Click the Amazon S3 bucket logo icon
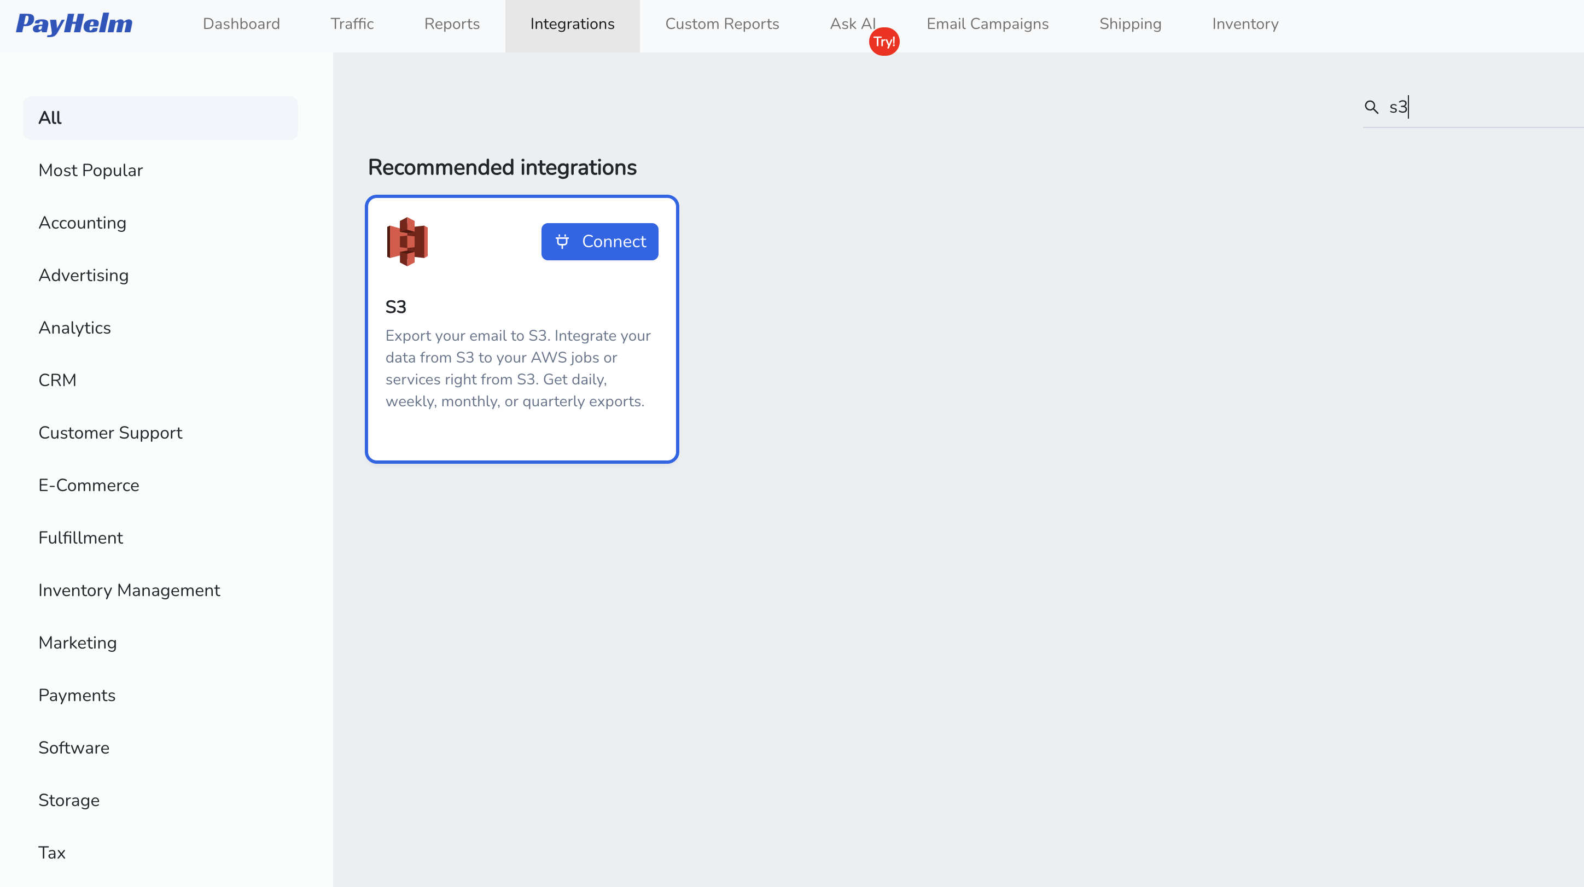Screen dimensions: 1584x887 [x=406, y=241]
